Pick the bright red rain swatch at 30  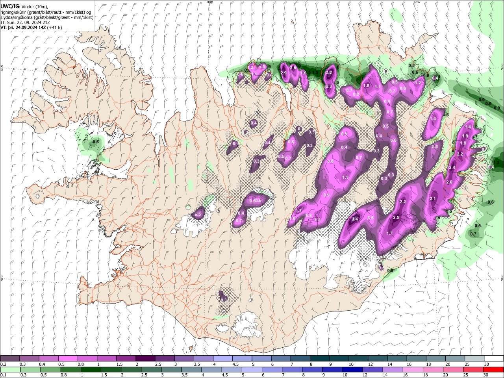coord(493,369)
